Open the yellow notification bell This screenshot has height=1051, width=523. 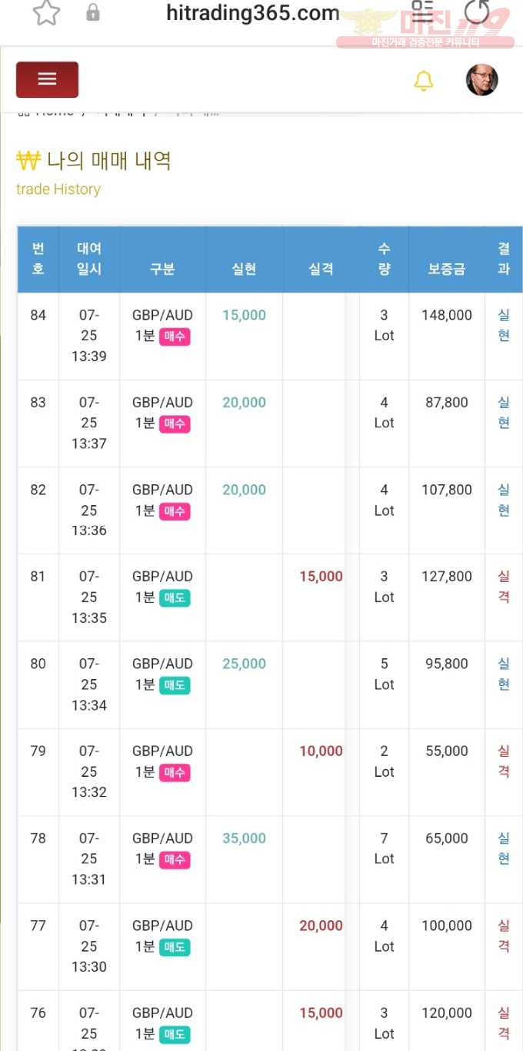(x=424, y=81)
